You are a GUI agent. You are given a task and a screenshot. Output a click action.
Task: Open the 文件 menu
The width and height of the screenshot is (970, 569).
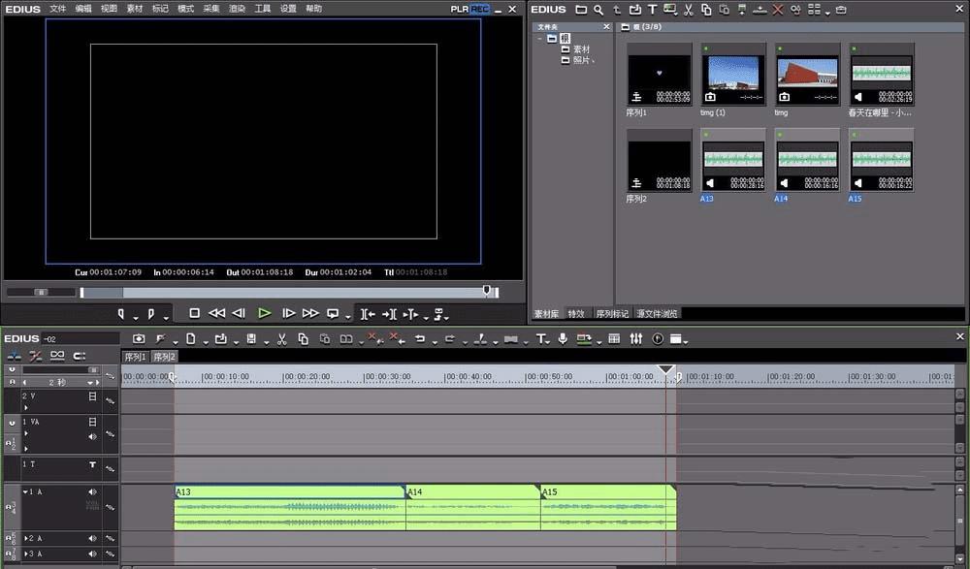point(58,9)
